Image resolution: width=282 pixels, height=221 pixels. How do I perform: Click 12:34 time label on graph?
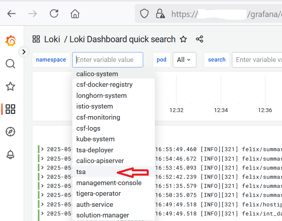[x=221, y=110]
